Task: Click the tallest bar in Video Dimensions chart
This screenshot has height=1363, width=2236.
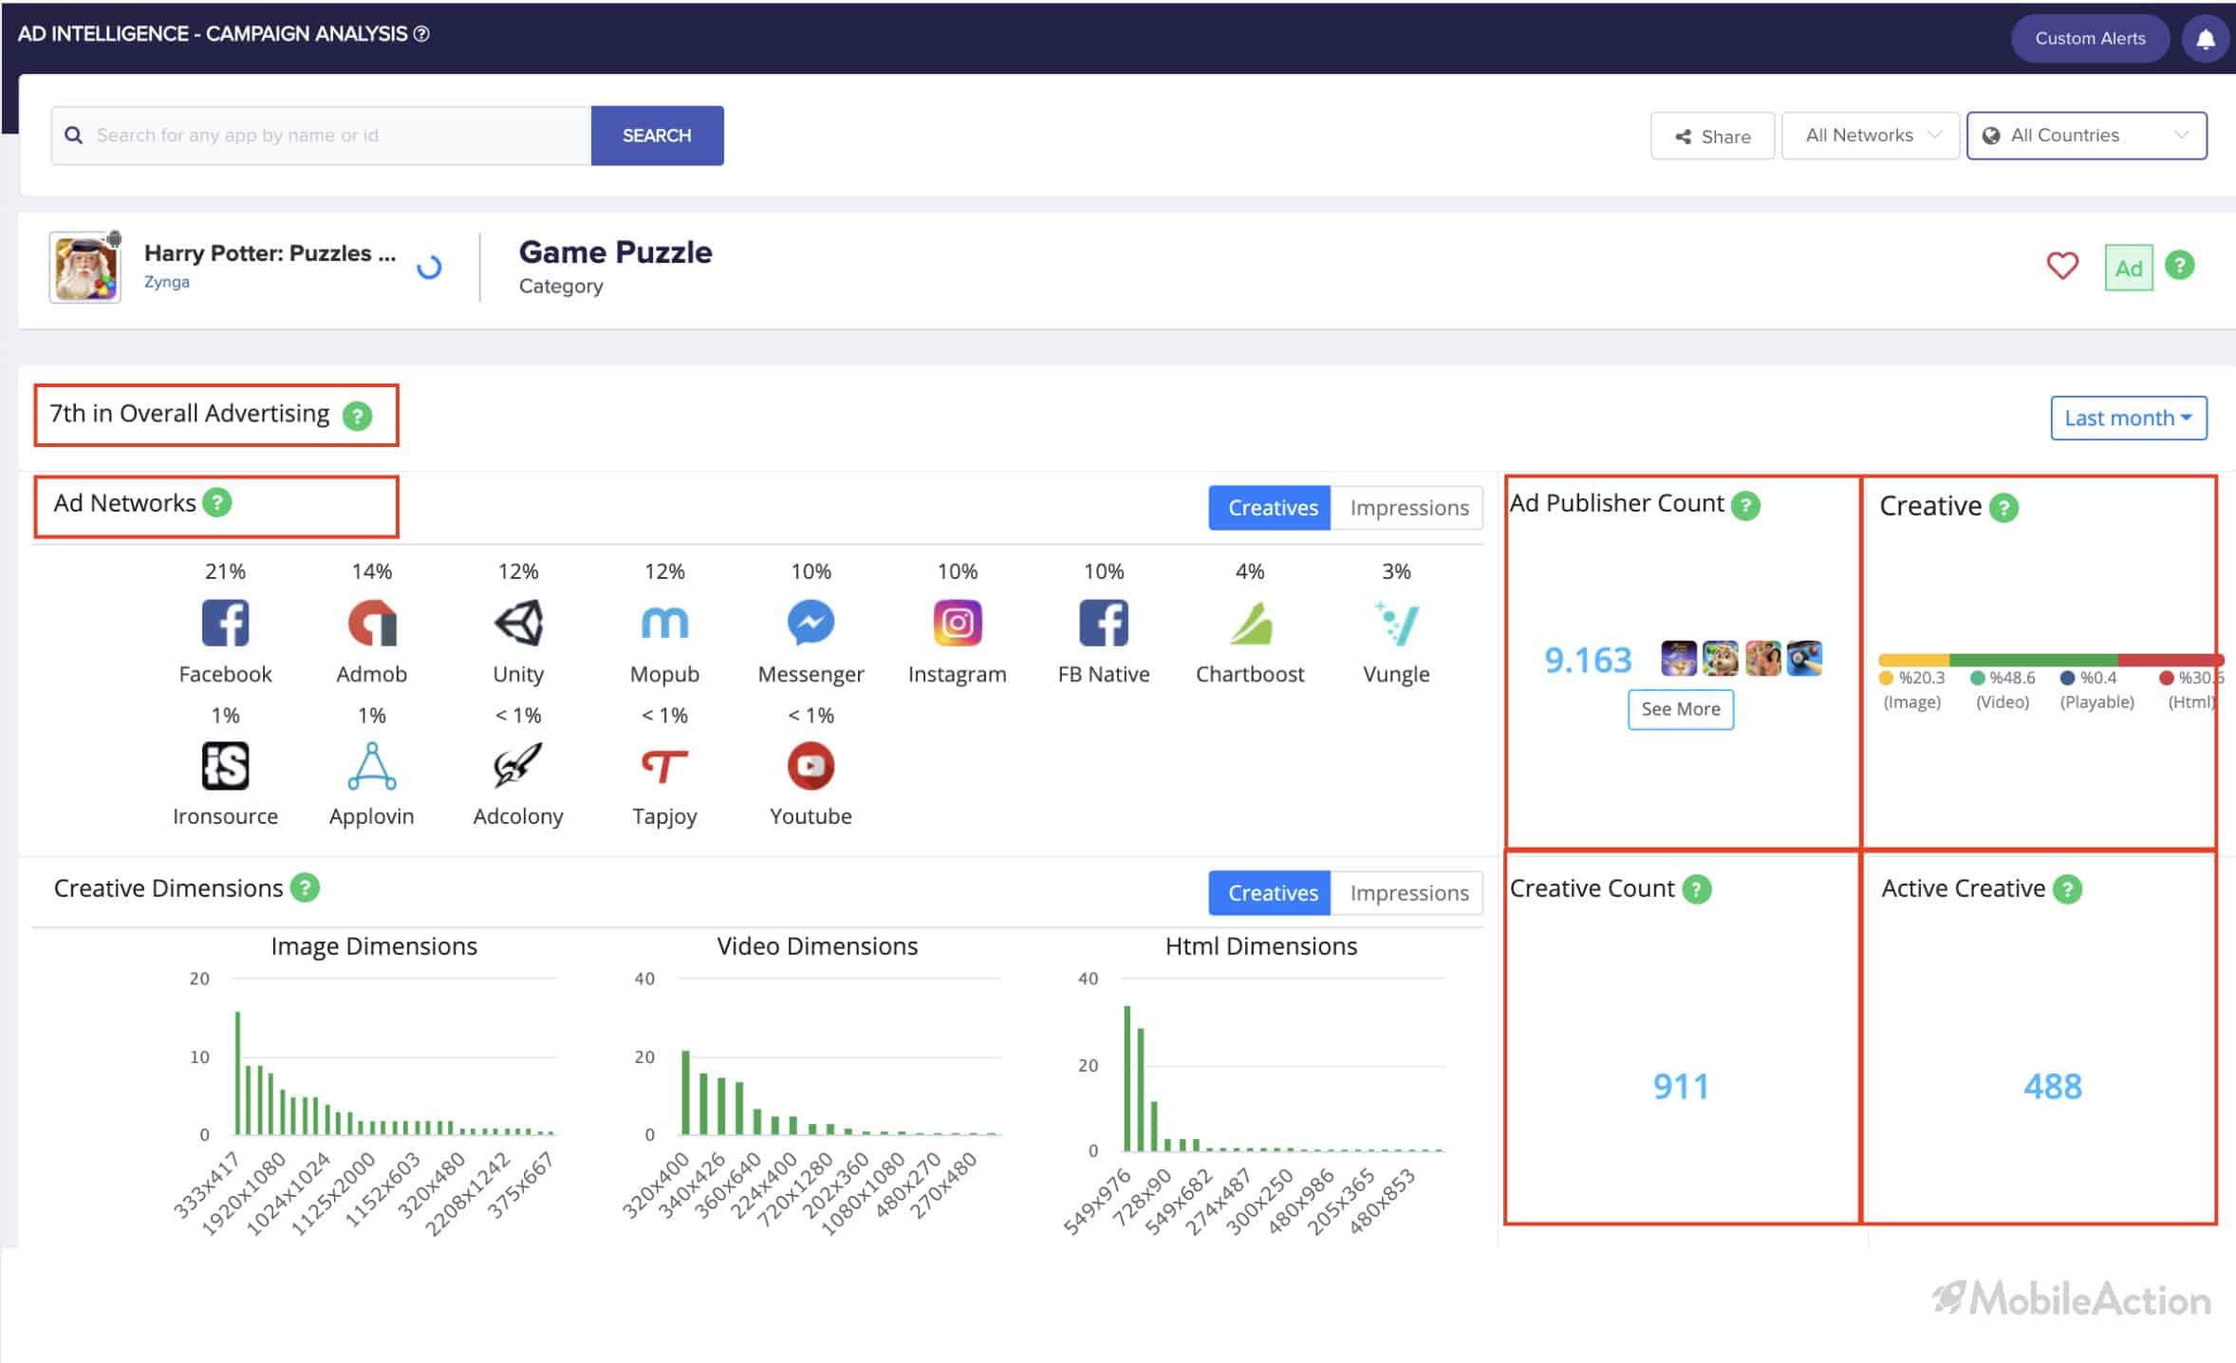Action: (x=685, y=1092)
